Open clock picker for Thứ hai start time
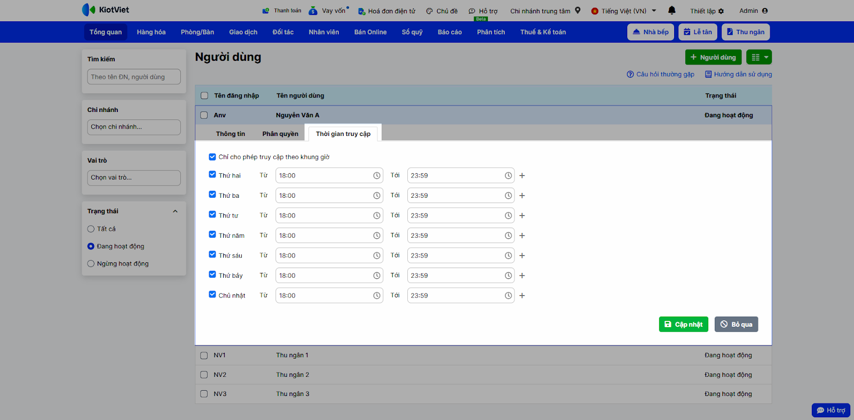The image size is (854, 420). pos(376,175)
